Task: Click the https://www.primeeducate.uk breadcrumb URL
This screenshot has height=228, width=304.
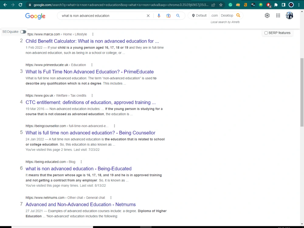Action: coord(47,65)
